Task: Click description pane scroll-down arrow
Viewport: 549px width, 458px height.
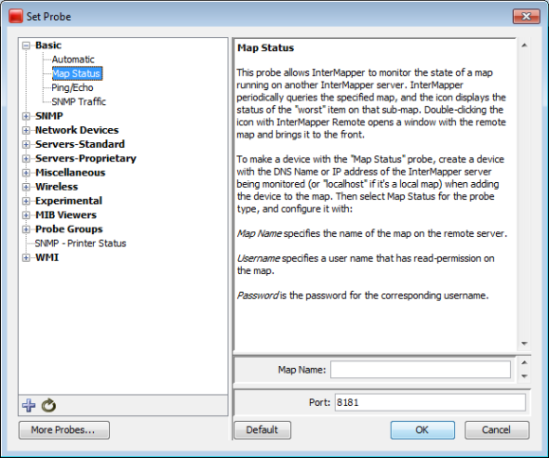Action: [x=524, y=344]
